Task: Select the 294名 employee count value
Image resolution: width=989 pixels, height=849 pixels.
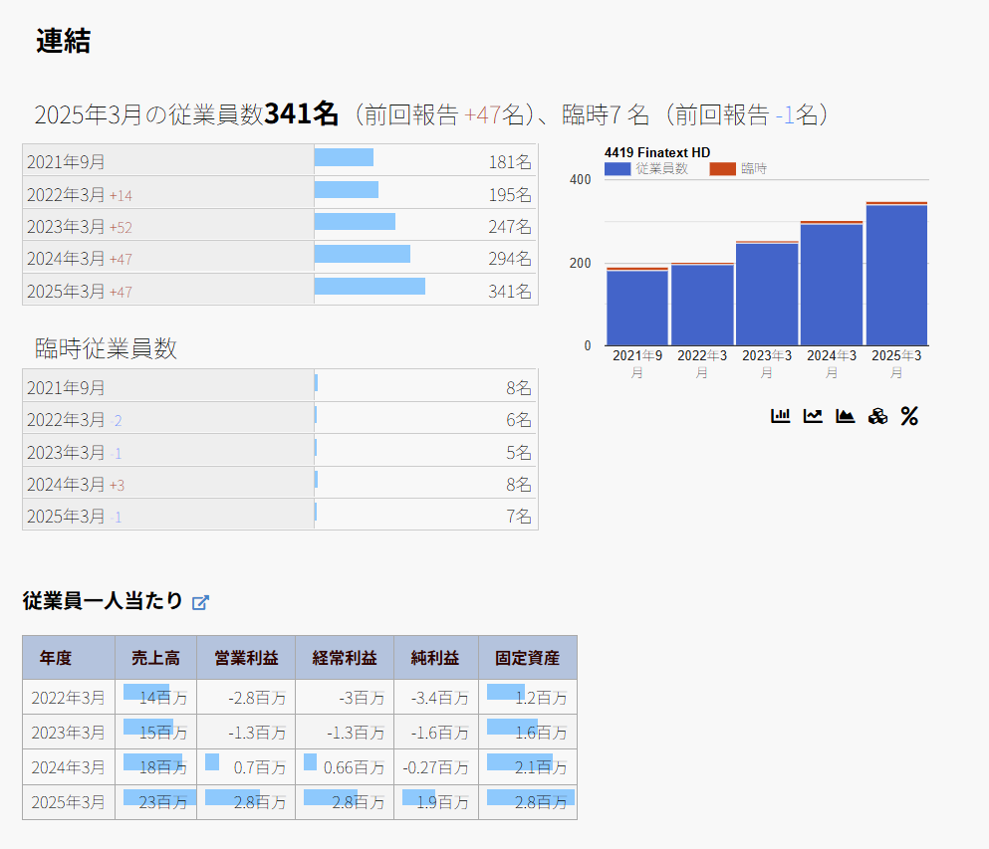Action: 510,259
